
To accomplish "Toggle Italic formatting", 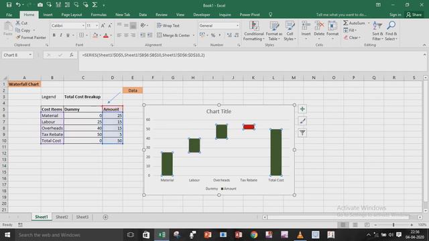I will coord(61,35).
